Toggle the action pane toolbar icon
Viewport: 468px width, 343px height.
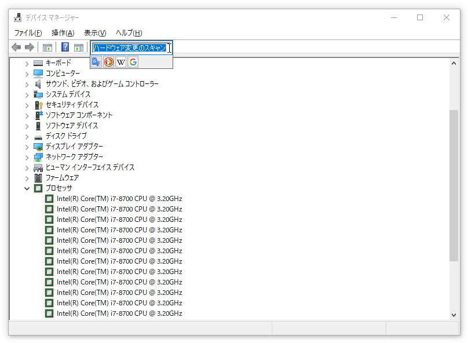(x=79, y=47)
